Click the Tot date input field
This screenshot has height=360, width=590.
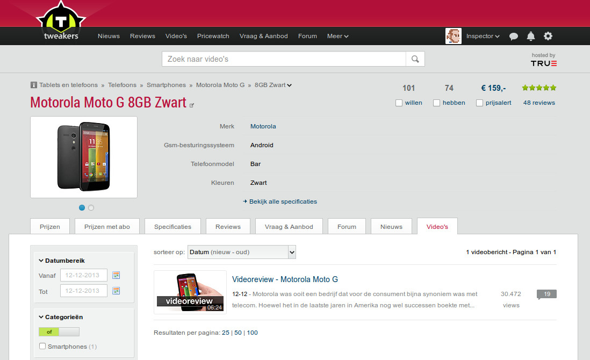point(83,291)
